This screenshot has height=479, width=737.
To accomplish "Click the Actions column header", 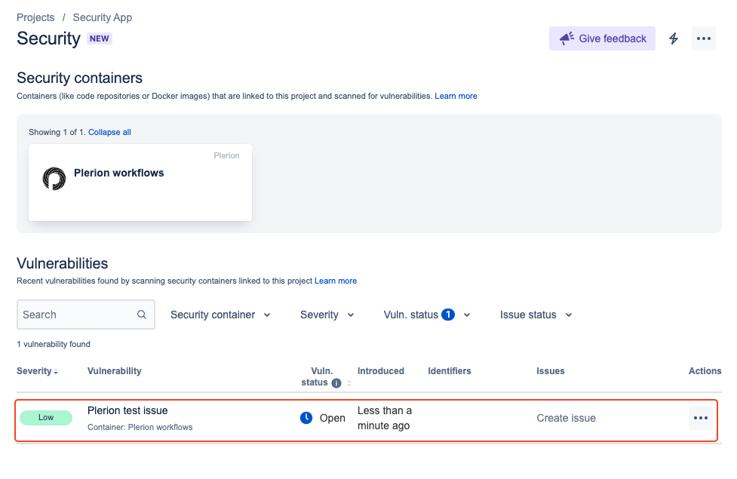I will tap(705, 371).
